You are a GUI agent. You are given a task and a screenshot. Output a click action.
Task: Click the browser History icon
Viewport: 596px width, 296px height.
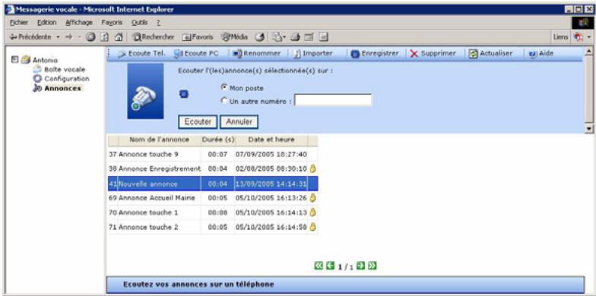[260, 37]
